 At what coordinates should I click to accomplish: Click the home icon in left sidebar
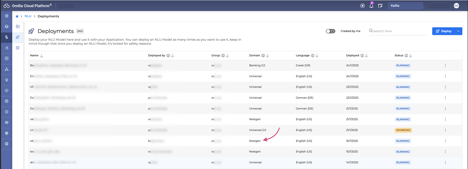[6, 16]
